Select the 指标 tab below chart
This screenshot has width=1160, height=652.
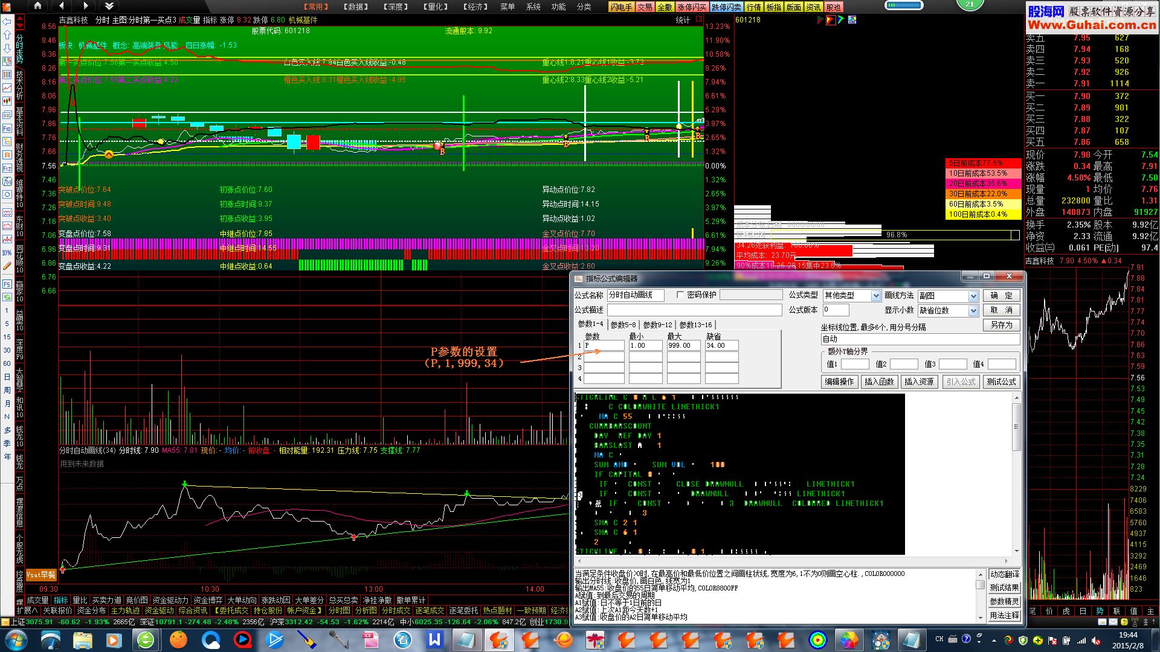61,600
